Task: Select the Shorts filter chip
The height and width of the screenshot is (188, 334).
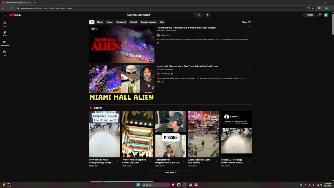Action: (x=100, y=22)
